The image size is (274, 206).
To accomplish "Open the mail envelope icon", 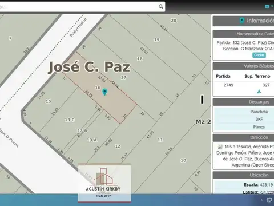I will pos(267,6).
